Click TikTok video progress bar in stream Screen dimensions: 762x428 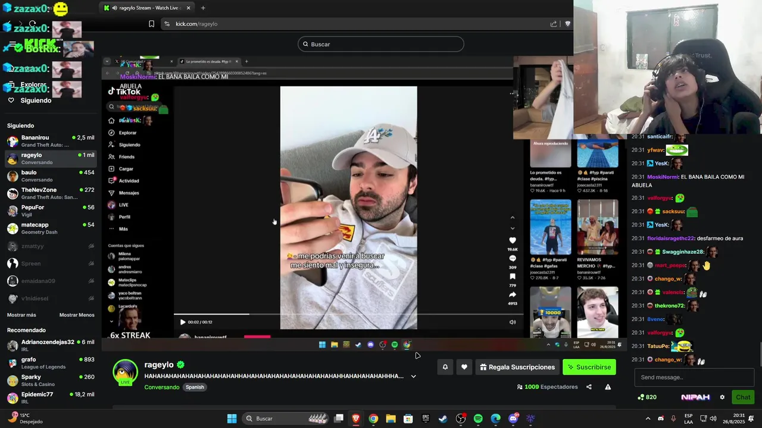(348, 314)
